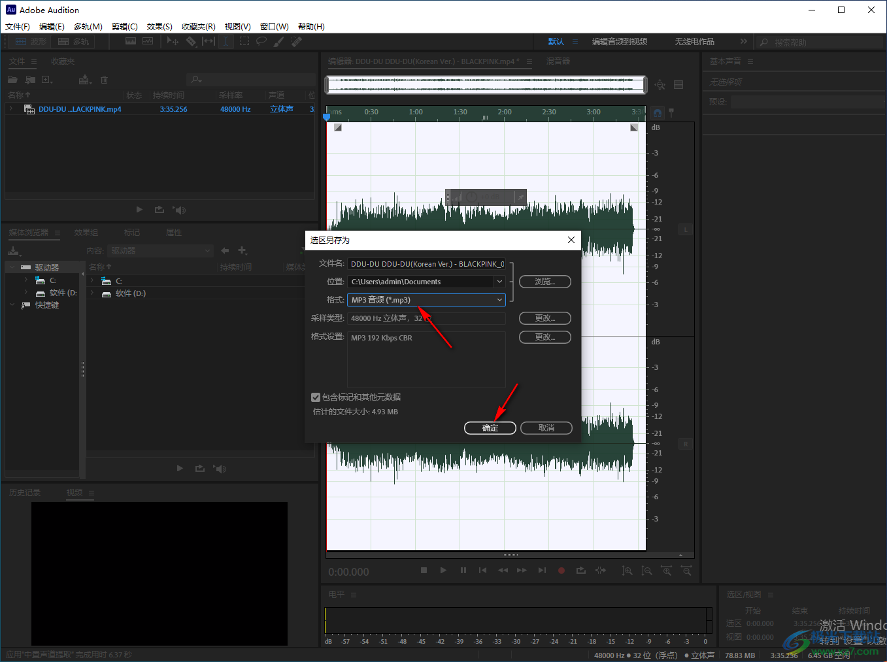Stop playback in the editor transport
Screen dimensions: 887x662
[x=424, y=571]
